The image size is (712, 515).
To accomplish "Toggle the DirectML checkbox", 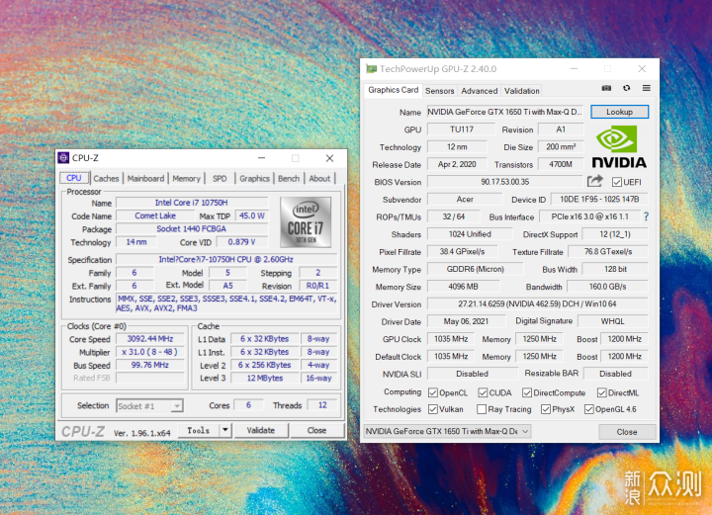I will [601, 392].
